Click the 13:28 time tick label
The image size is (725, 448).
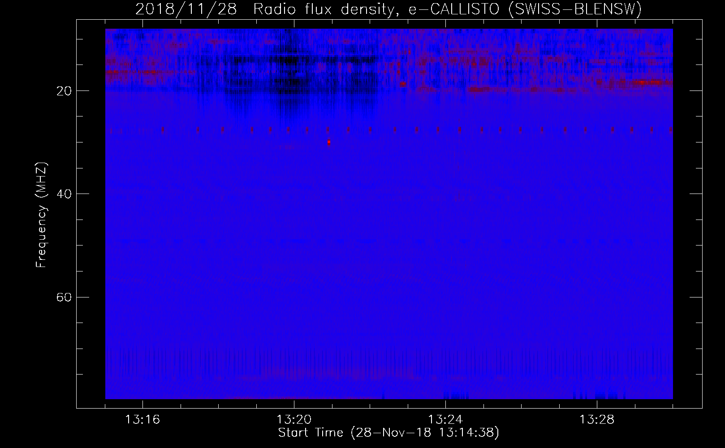597,420
